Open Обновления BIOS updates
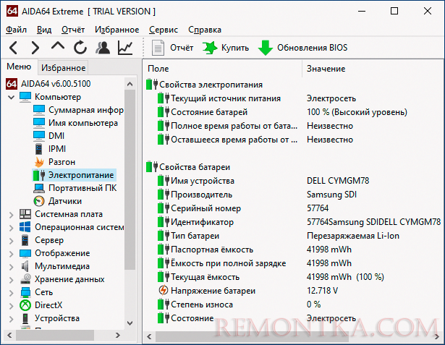Viewport: 445px width, 345px height. [x=303, y=48]
